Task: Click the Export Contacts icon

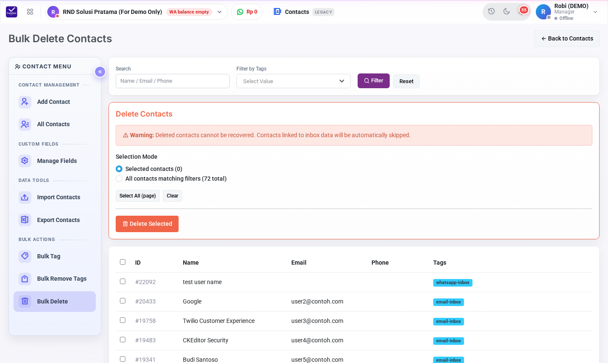Action: click(x=25, y=220)
